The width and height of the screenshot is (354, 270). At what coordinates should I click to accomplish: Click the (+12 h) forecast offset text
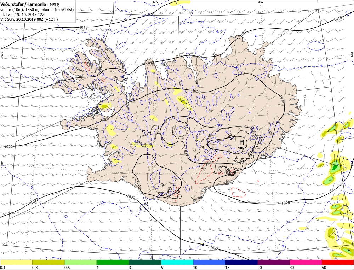(51, 19)
